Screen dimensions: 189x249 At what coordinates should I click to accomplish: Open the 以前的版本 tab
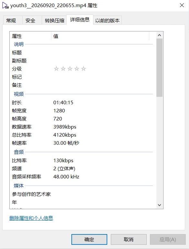point(107,20)
